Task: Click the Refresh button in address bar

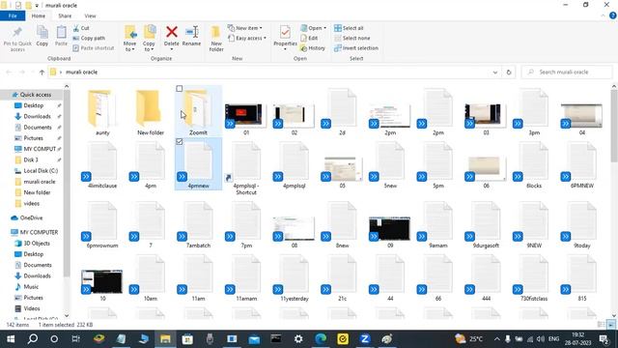Action: tap(509, 72)
